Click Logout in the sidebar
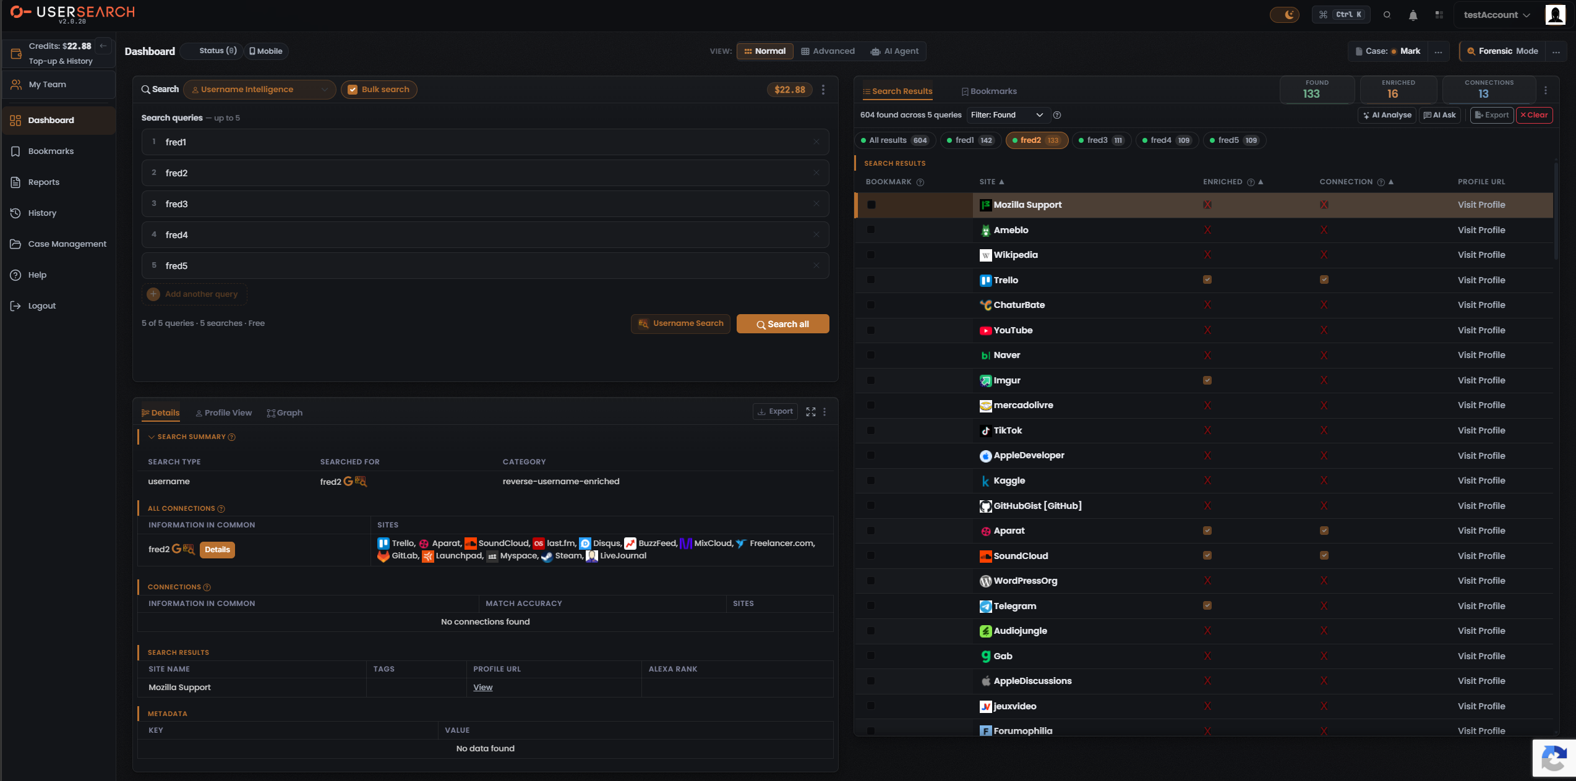Image resolution: width=1576 pixels, height=781 pixels. (x=59, y=306)
